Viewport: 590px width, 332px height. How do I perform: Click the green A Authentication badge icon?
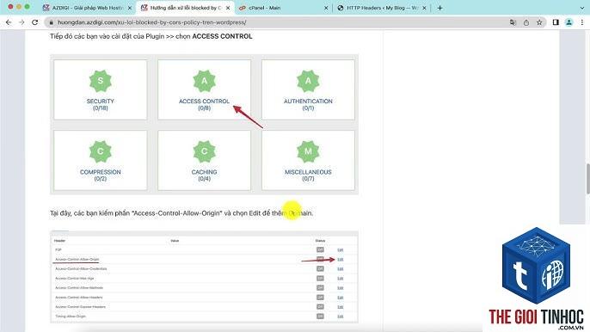[308, 81]
